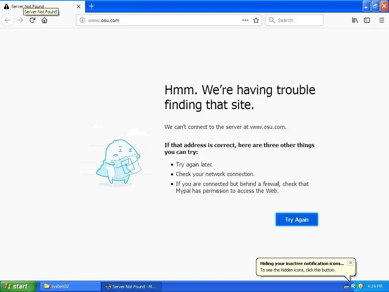This screenshot has width=389, height=292.
Task: Go forward with the forward arrow button
Action: pos(20,20)
